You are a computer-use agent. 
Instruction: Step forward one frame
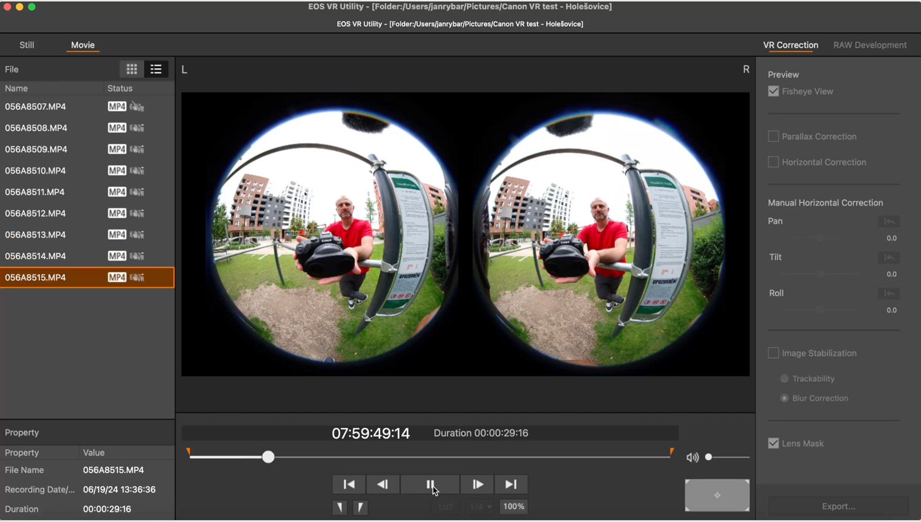[477, 484]
